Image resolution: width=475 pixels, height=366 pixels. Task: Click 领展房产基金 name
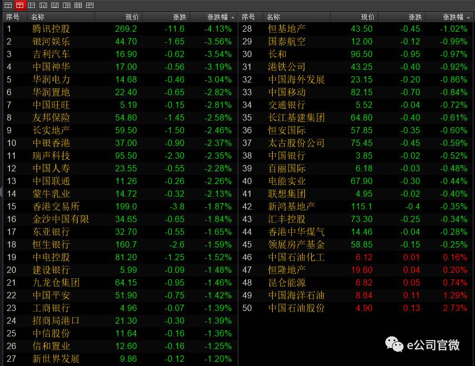coord(296,244)
